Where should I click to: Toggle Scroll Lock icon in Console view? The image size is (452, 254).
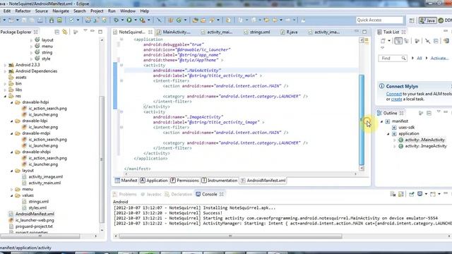click(x=401, y=195)
